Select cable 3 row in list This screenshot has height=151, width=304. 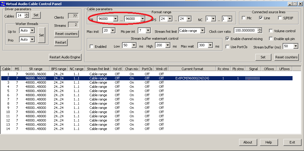[x=147, y=82]
